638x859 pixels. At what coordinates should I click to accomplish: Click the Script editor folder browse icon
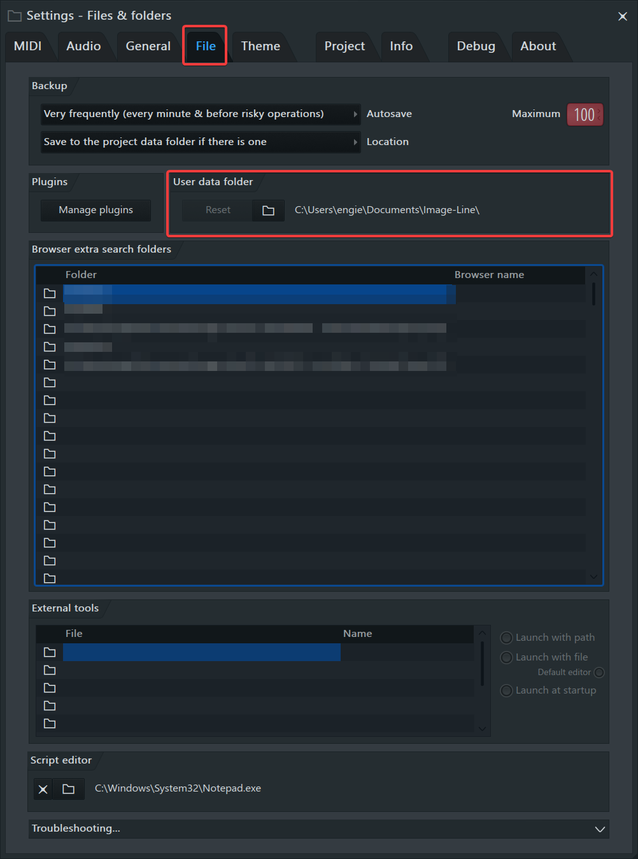[68, 788]
